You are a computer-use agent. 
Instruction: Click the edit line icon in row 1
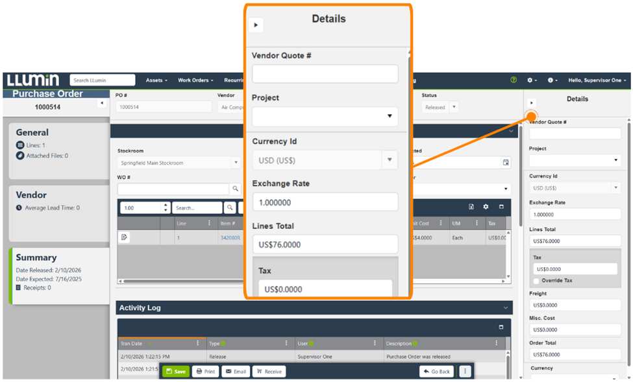pos(125,237)
